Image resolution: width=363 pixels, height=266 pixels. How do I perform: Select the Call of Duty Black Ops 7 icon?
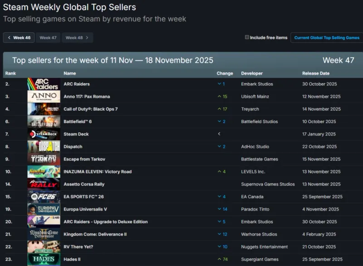pyautogui.click(x=44, y=109)
